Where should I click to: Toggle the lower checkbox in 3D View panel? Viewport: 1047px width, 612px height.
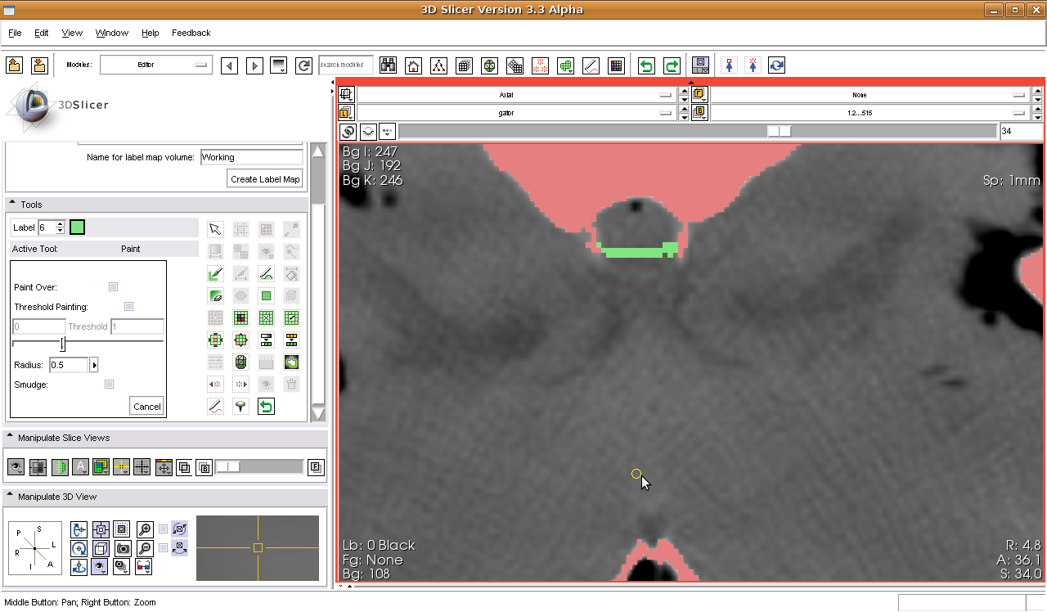pos(163,547)
